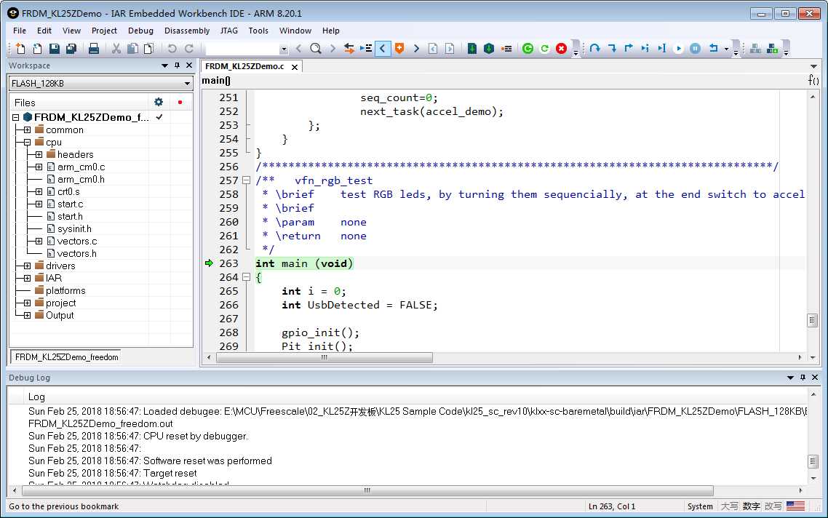Open the editor tab list arrow
Screen dimensions: 828x518
[x=813, y=66]
